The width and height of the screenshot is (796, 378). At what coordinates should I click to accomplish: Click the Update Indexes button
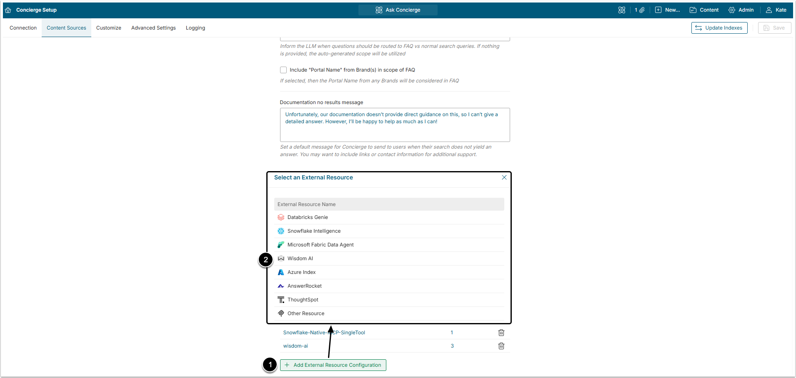719,28
